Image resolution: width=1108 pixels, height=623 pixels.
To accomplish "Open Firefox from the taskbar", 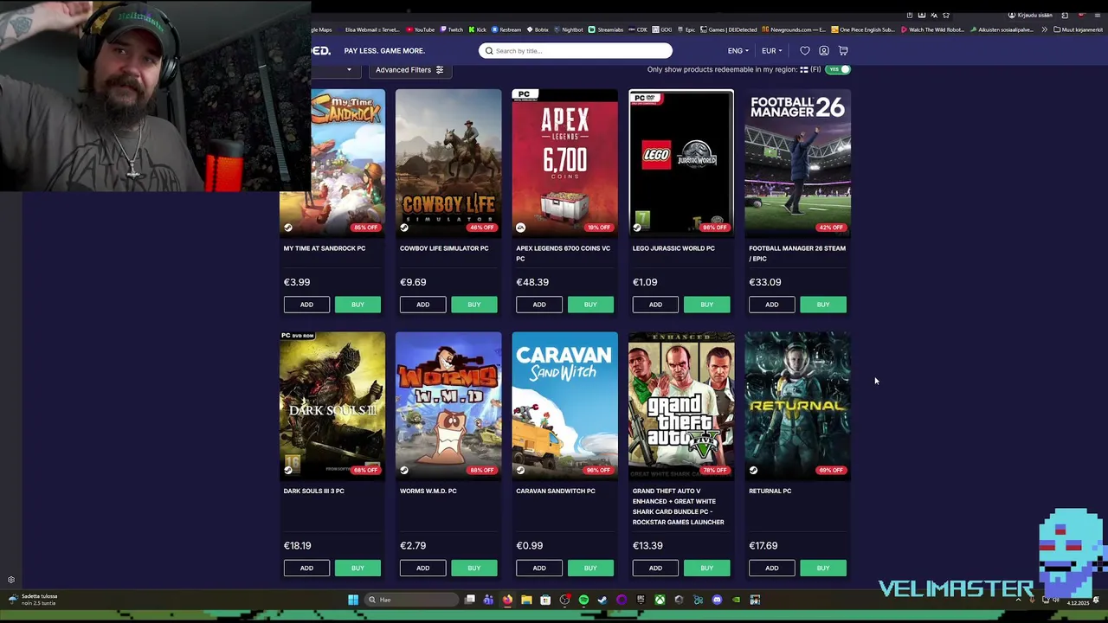I will click(507, 600).
